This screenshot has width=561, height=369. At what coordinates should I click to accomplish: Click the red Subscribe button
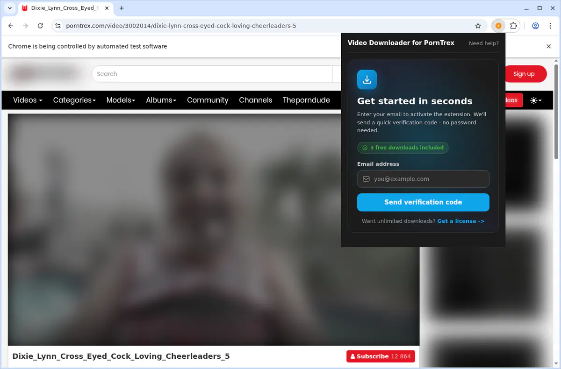coord(381,356)
